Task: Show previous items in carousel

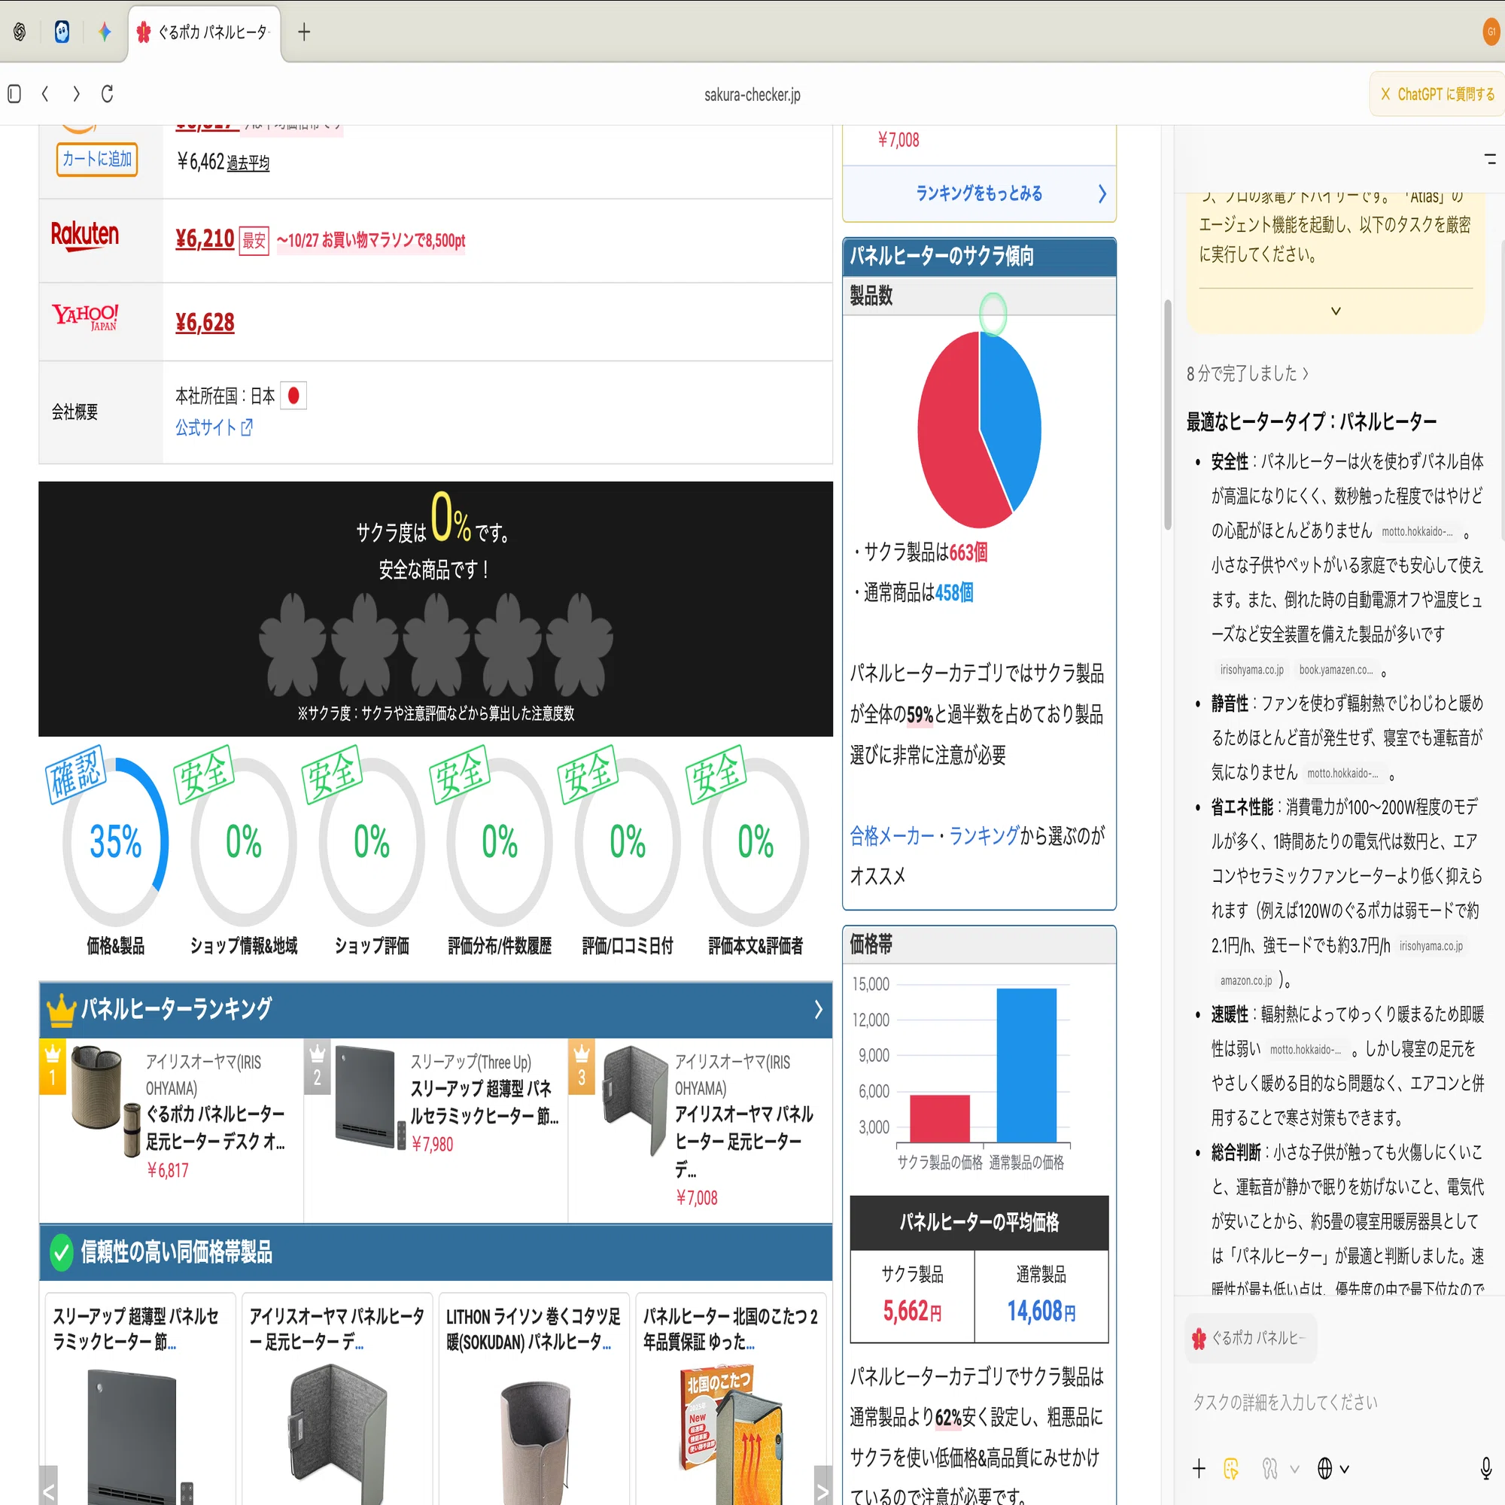Action: tap(48, 1486)
